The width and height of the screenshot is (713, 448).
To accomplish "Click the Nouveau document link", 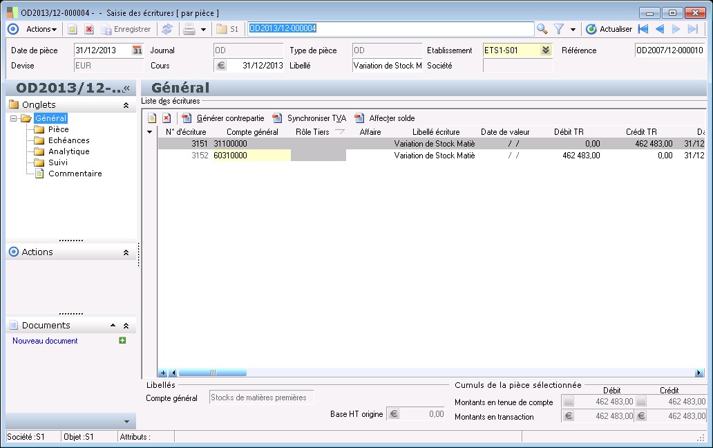I will (x=45, y=341).
